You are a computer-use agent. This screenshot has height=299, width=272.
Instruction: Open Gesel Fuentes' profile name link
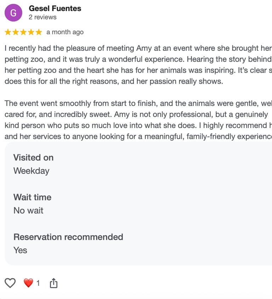pos(55,8)
